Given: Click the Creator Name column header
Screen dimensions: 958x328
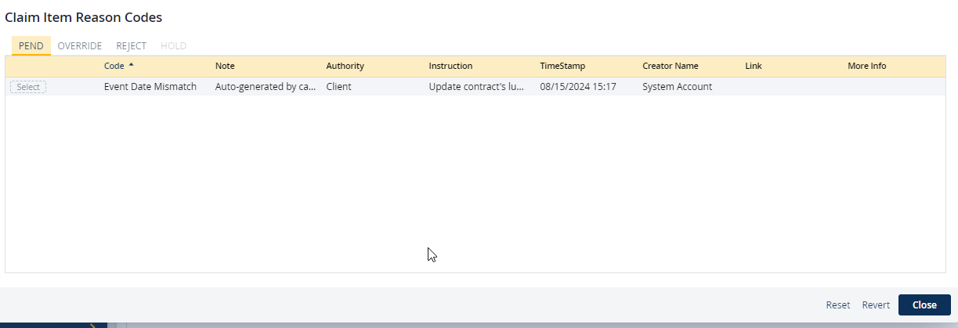Looking at the screenshot, I should 670,67.
